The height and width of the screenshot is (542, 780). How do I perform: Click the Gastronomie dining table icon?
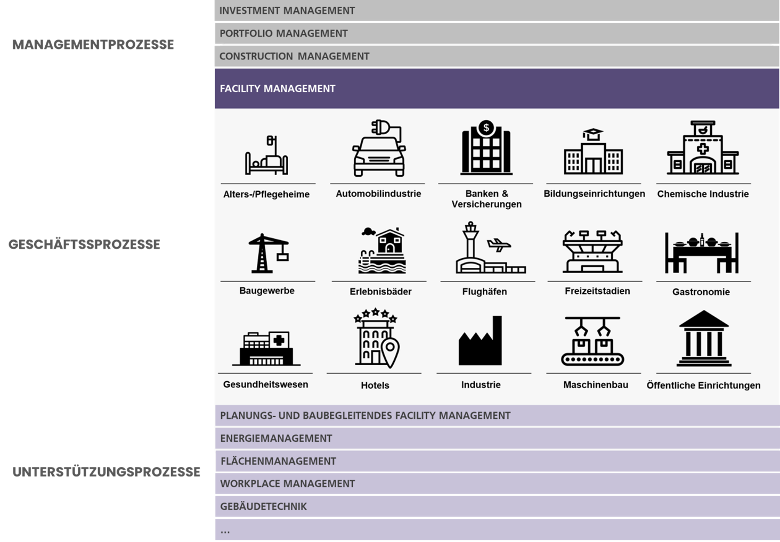click(x=702, y=252)
